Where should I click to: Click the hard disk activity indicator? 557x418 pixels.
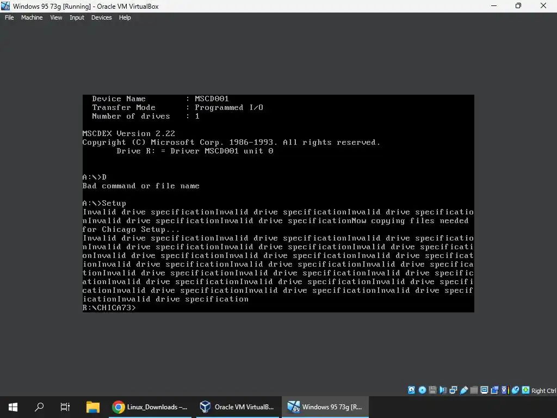point(411,390)
